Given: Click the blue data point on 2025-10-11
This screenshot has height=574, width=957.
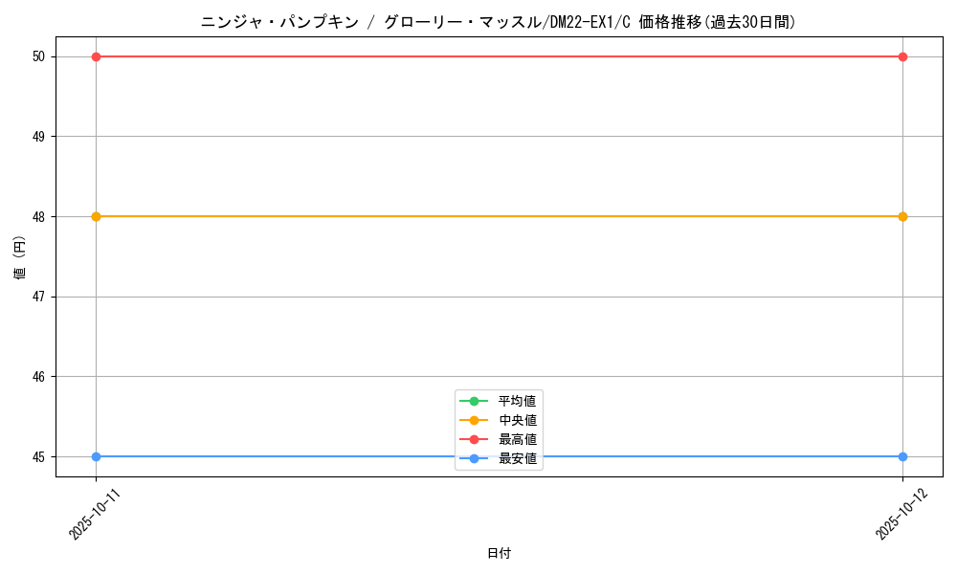Looking at the screenshot, I should click(x=96, y=456).
